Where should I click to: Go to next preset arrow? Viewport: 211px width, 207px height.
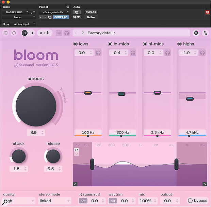83,33
